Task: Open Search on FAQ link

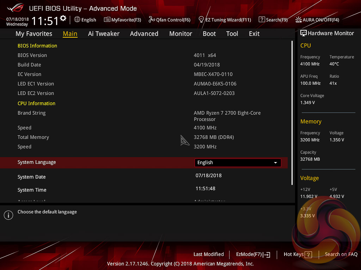Action: (x=341, y=255)
